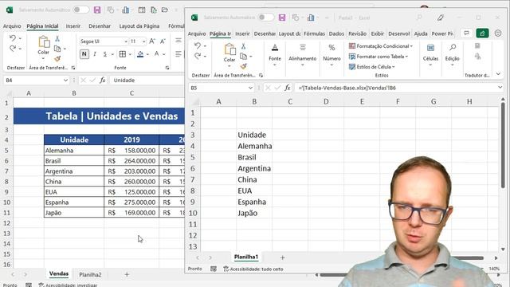Toggle underline (S) in the back window

coord(104,54)
